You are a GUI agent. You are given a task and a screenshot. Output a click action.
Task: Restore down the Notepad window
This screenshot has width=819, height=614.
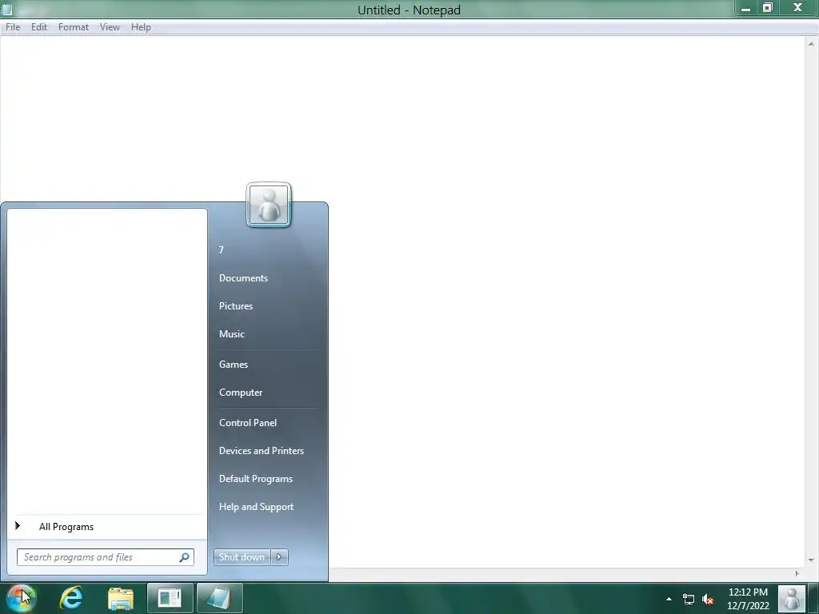tap(767, 8)
